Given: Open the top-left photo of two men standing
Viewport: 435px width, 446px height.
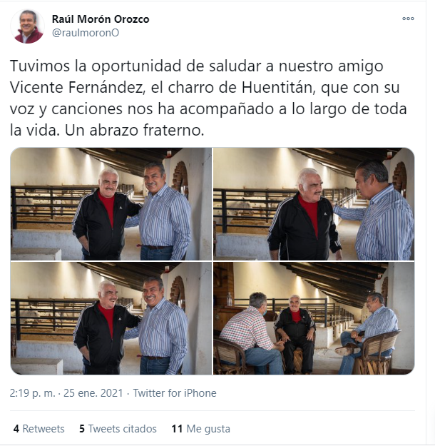Looking at the screenshot, I should pyautogui.click(x=111, y=203).
